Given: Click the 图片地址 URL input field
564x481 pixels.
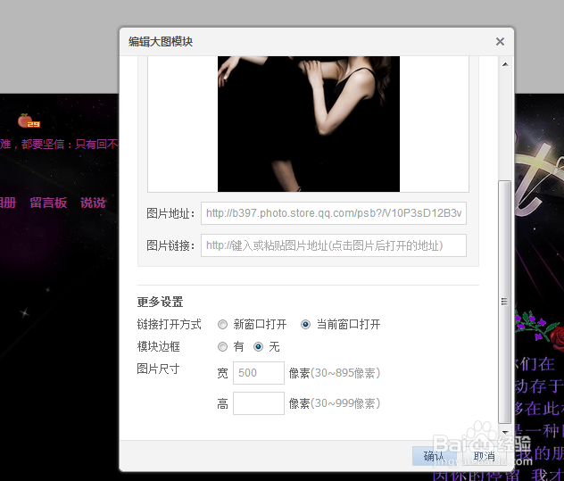Looking at the screenshot, I should 334,213.
